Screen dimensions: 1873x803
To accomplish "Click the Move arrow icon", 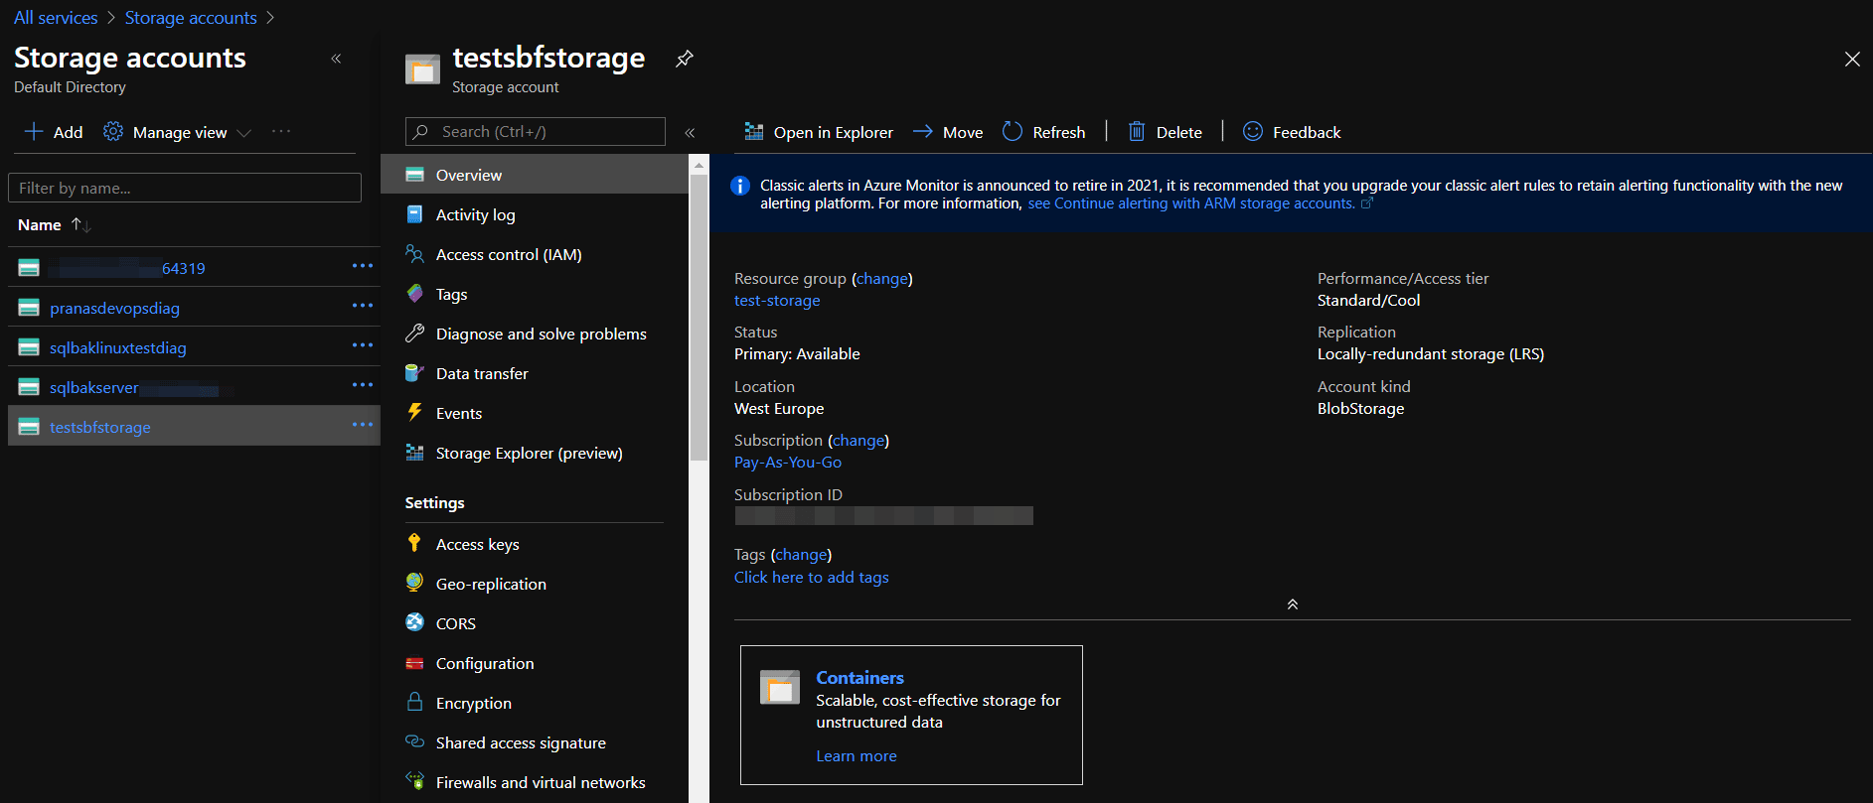I will click(923, 132).
